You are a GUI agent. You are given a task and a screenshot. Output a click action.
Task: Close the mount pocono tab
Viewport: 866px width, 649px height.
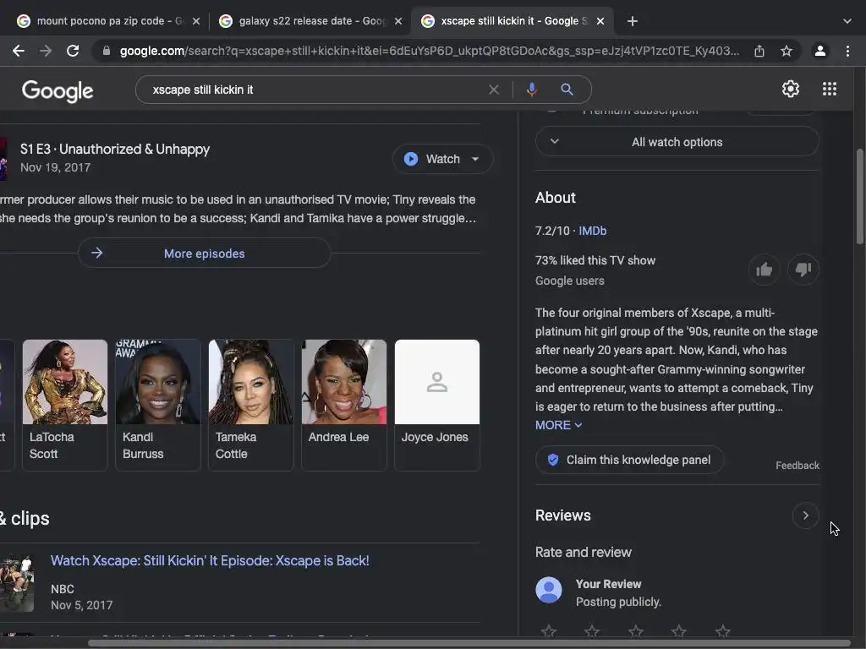[196, 21]
